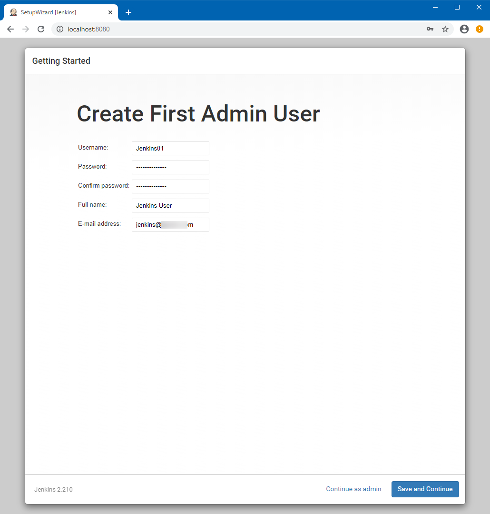Close the browser window

479,7
